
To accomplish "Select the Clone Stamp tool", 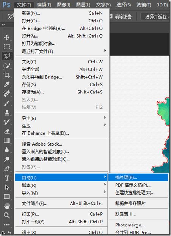I will pyautogui.click(x=6, y=112).
